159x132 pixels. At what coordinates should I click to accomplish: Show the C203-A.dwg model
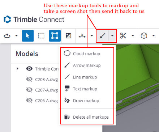29,79
